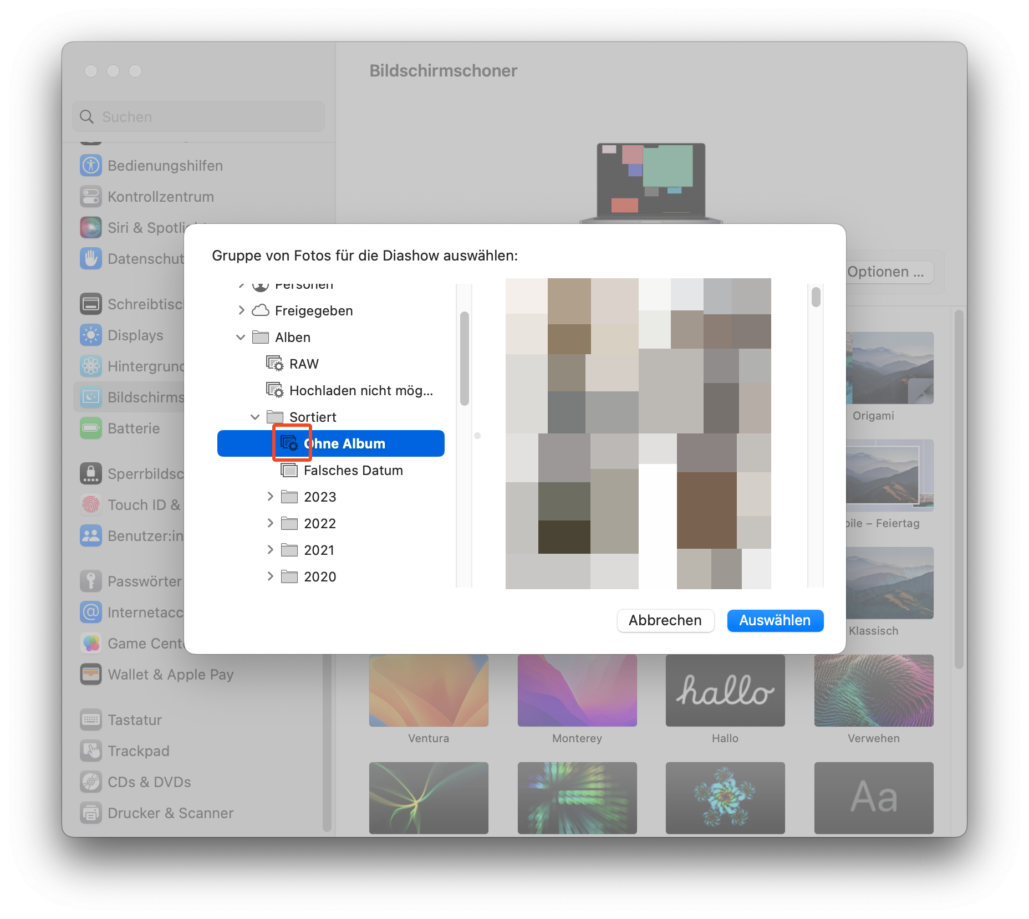Open the Kontrollzentrum sidebar icon
The image size is (1029, 919).
coord(91,196)
